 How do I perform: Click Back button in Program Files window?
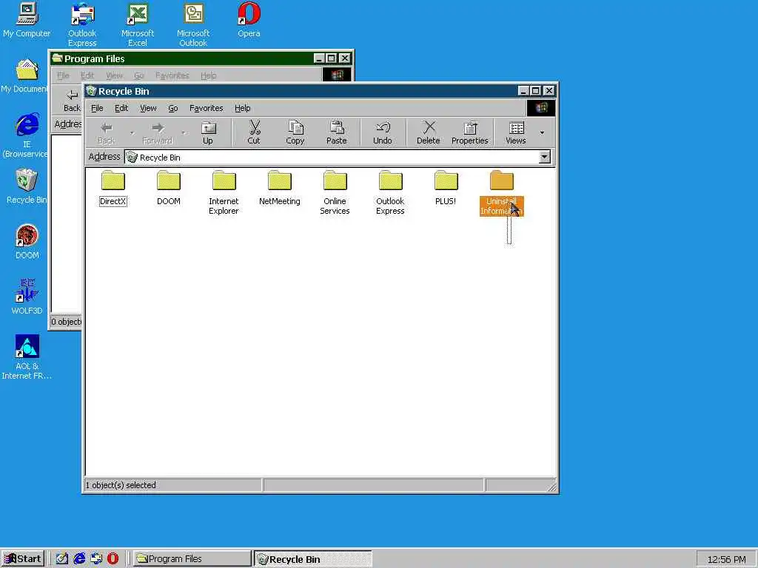(x=72, y=101)
